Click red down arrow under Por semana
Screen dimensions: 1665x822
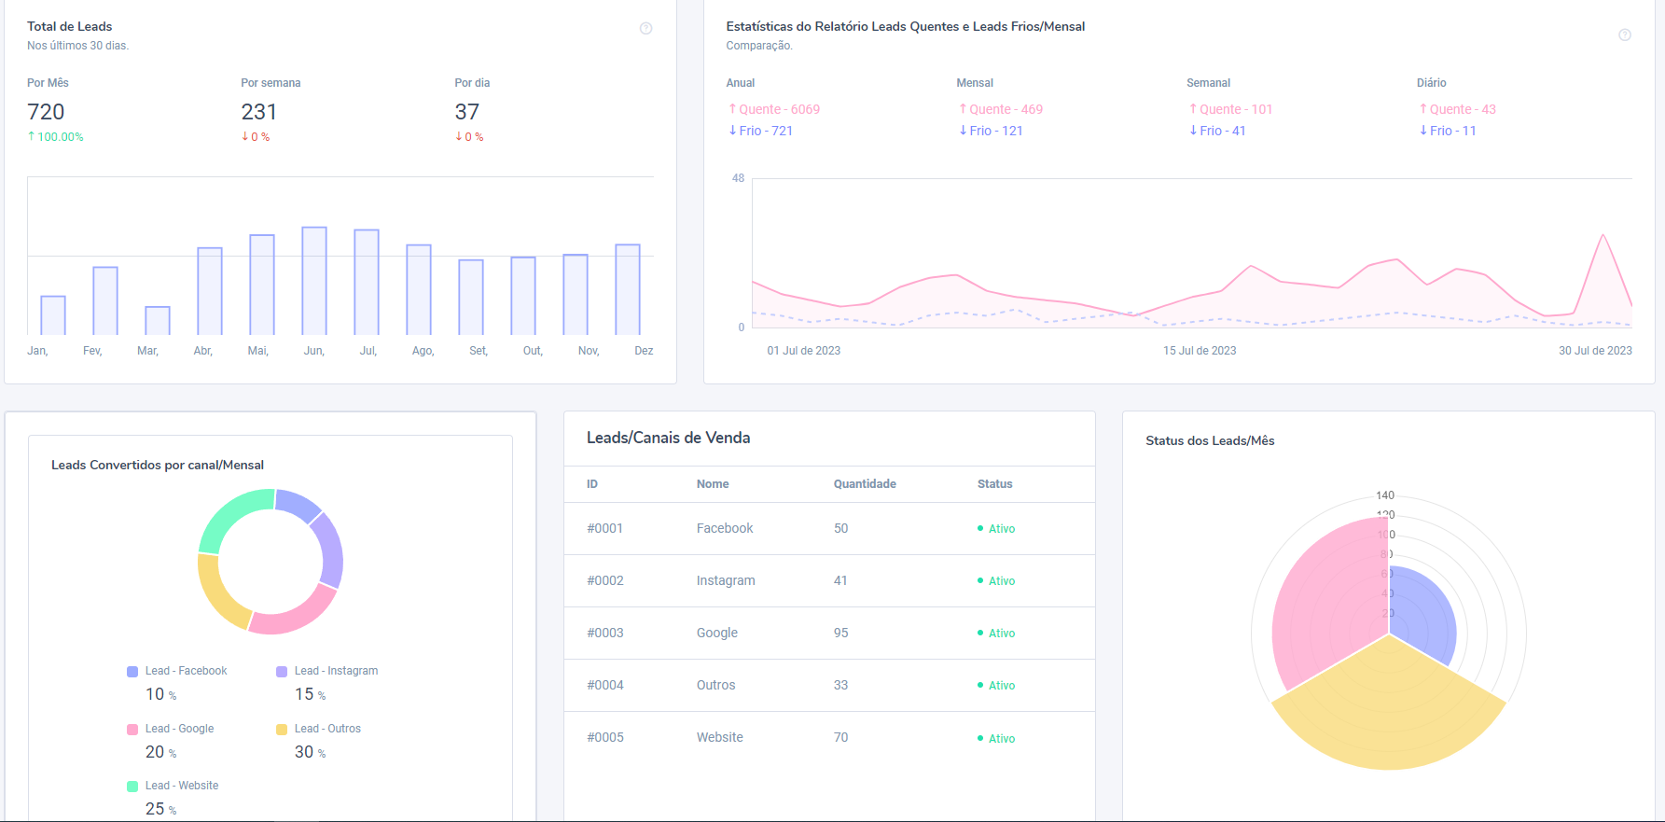[244, 136]
